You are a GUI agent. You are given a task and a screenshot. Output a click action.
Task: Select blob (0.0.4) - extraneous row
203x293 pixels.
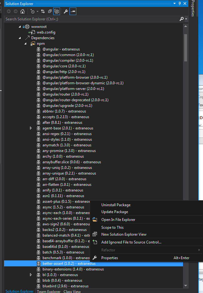[62, 280]
